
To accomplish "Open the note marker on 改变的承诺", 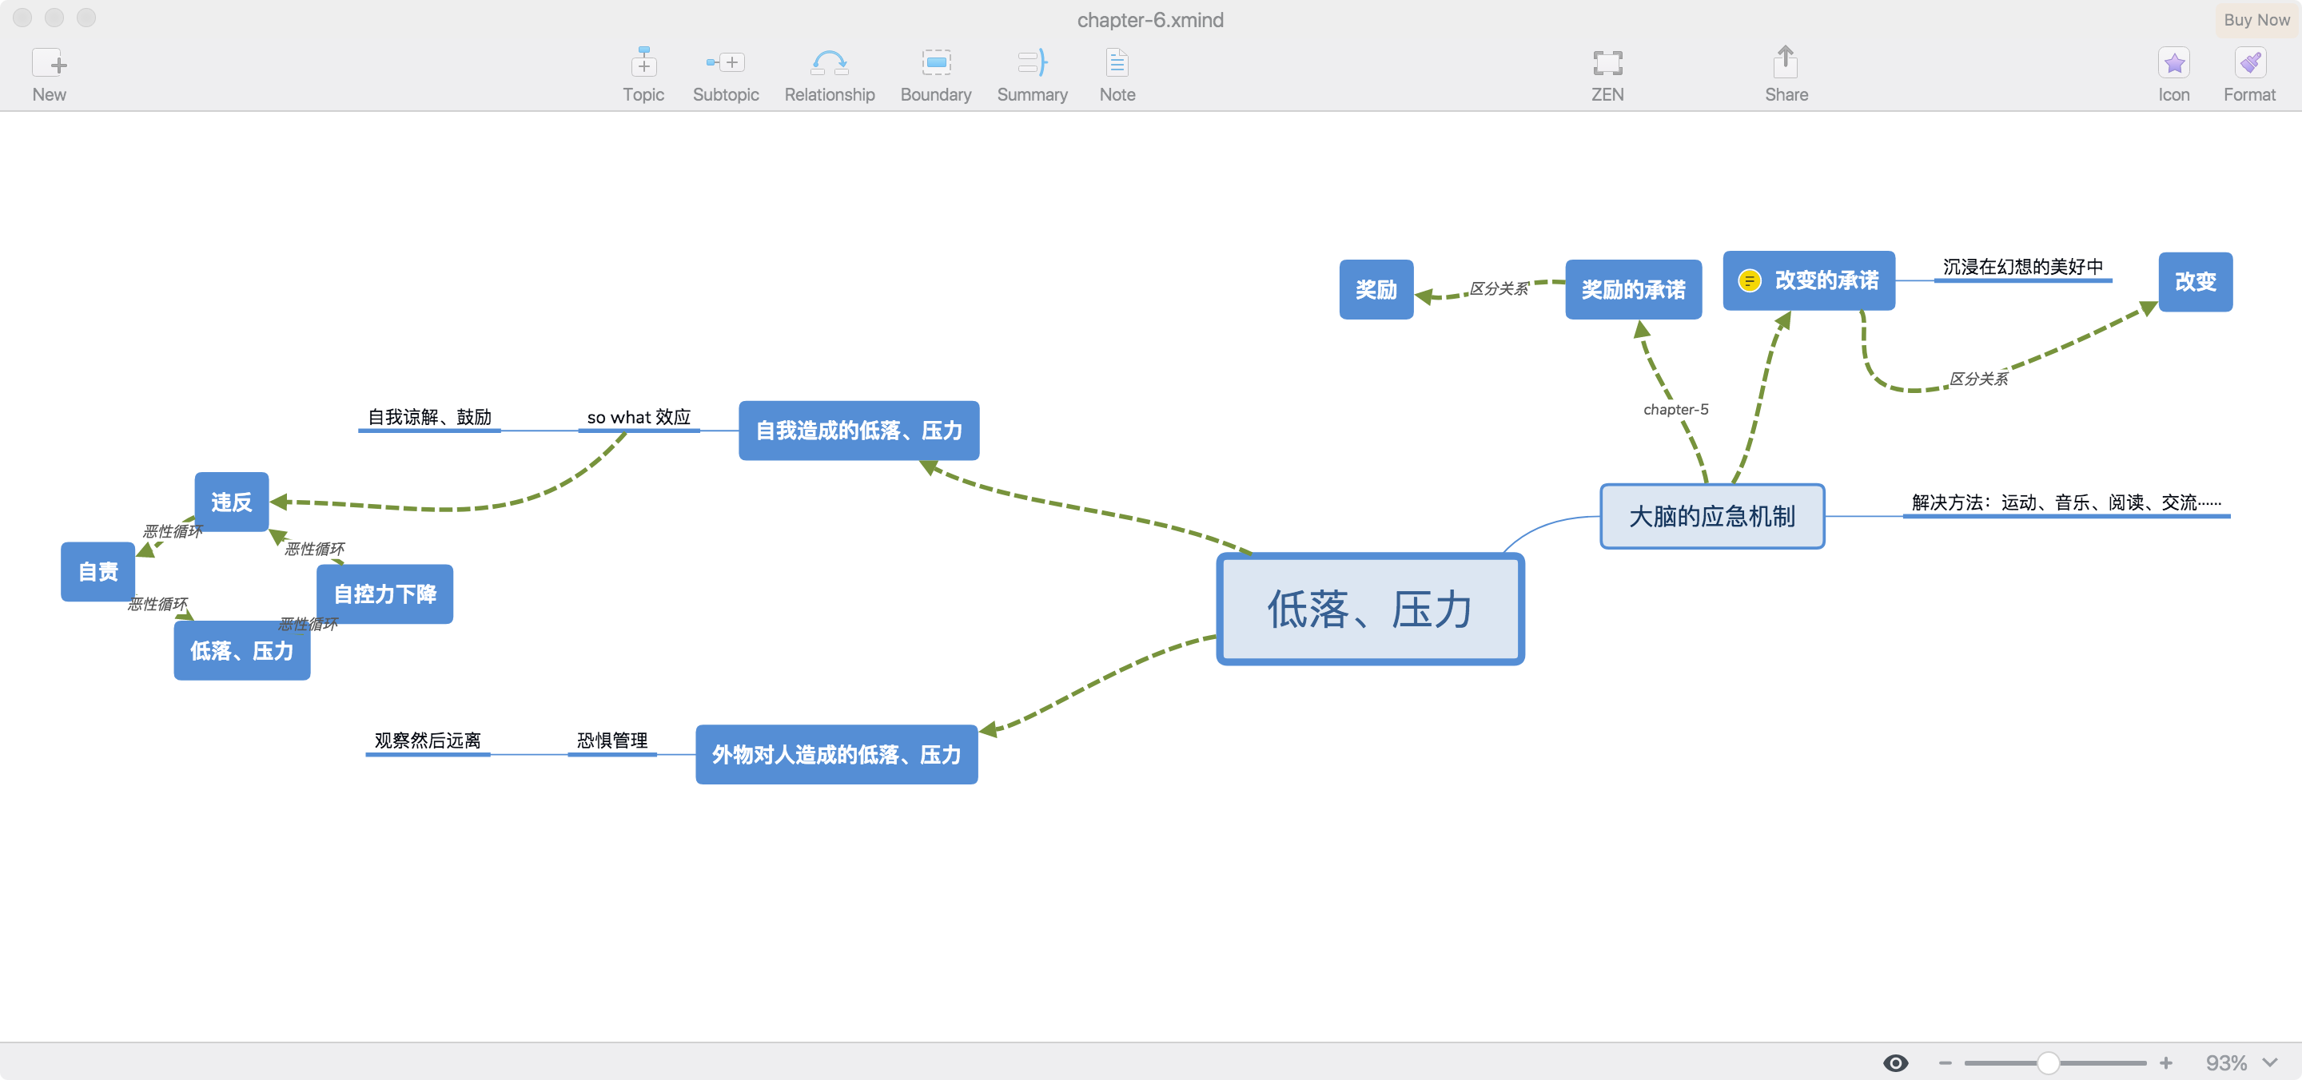I will coord(1749,280).
